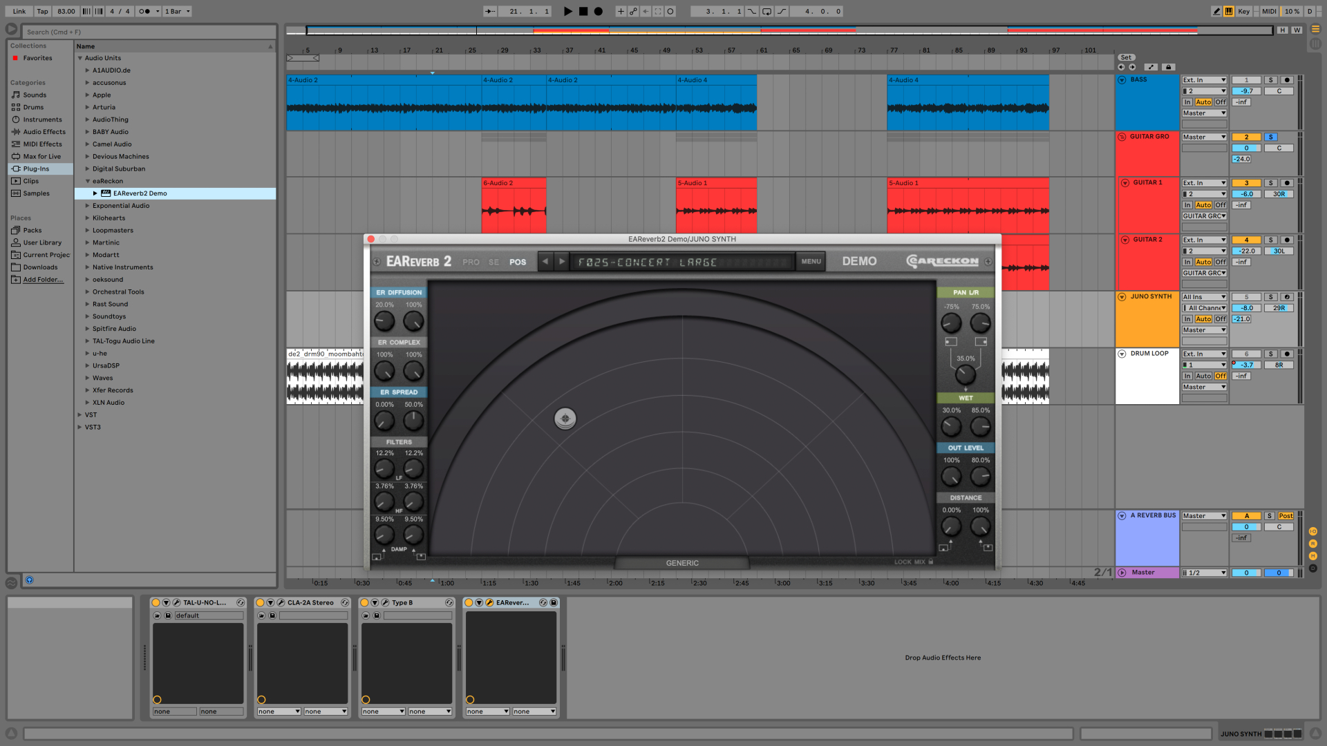Adjust the 35.0% wet pan knob
Image resolution: width=1327 pixels, height=746 pixels.
(x=965, y=375)
